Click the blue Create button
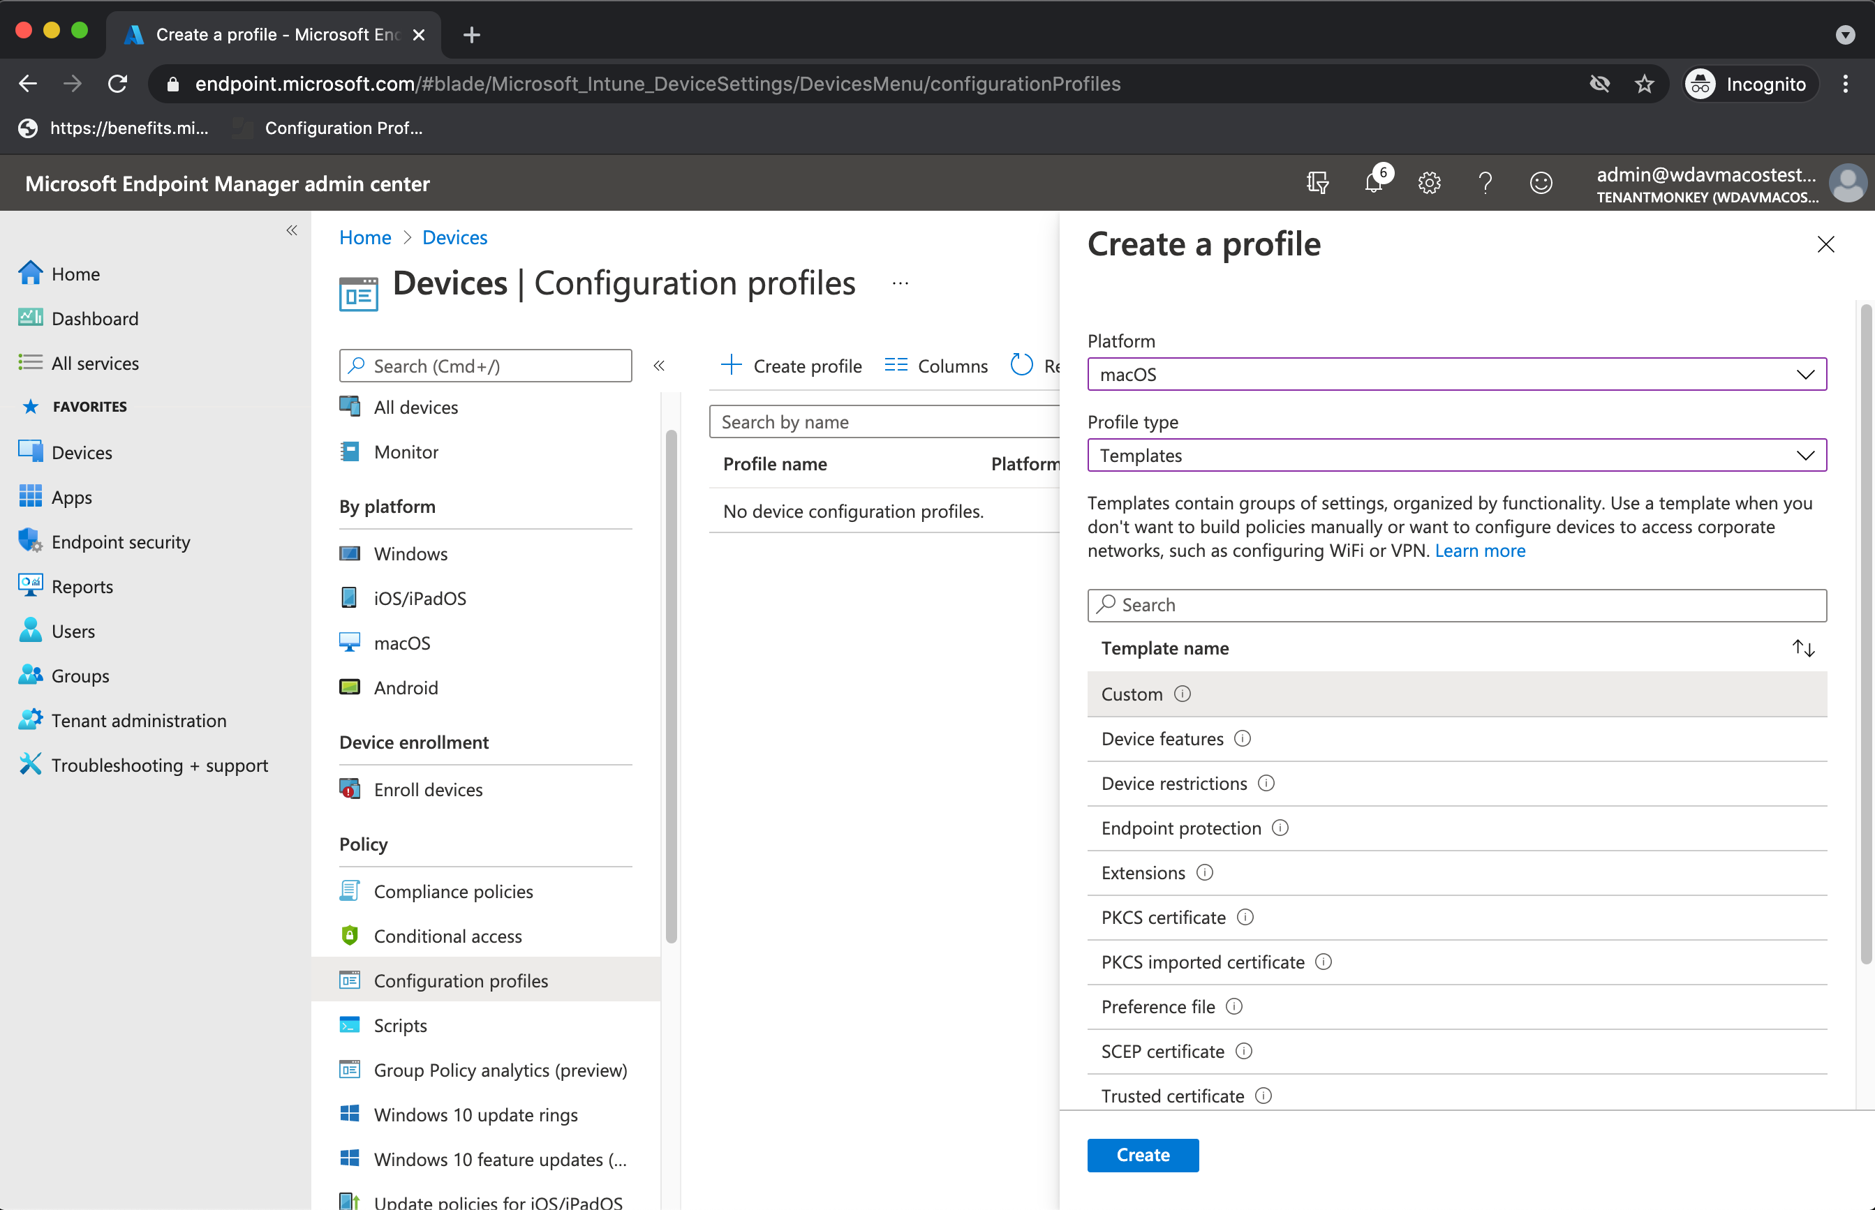Image resolution: width=1875 pixels, height=1210 pixels. (x=1143, y=1155)
